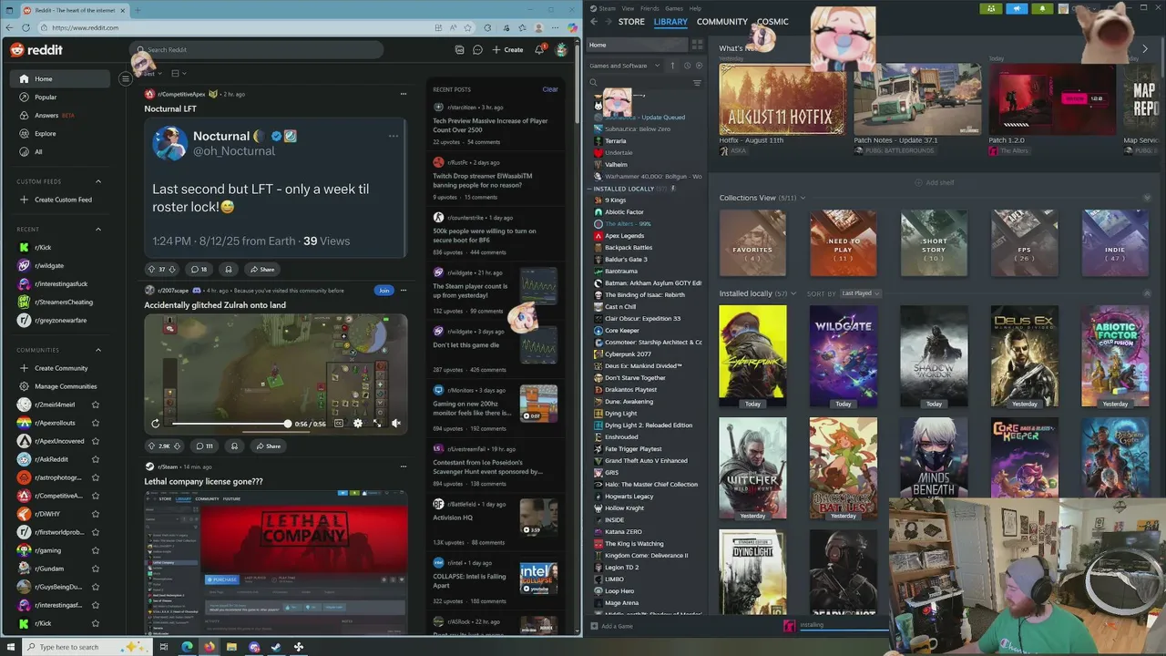Open video settings gear on Zulrah video
The height and width of the screenshot is (656, 1166).
pyautogui.click(x=357, y=424)
